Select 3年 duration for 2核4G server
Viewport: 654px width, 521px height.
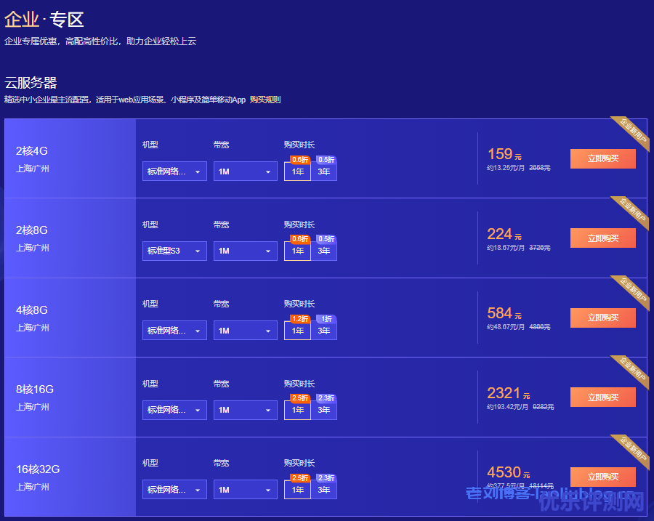[324, 171]
